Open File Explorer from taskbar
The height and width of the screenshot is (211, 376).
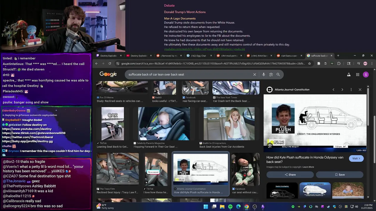pyautogui.click(x=222, y=207)
